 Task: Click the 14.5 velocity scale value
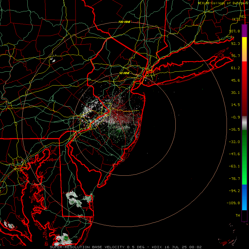[235, 105]
